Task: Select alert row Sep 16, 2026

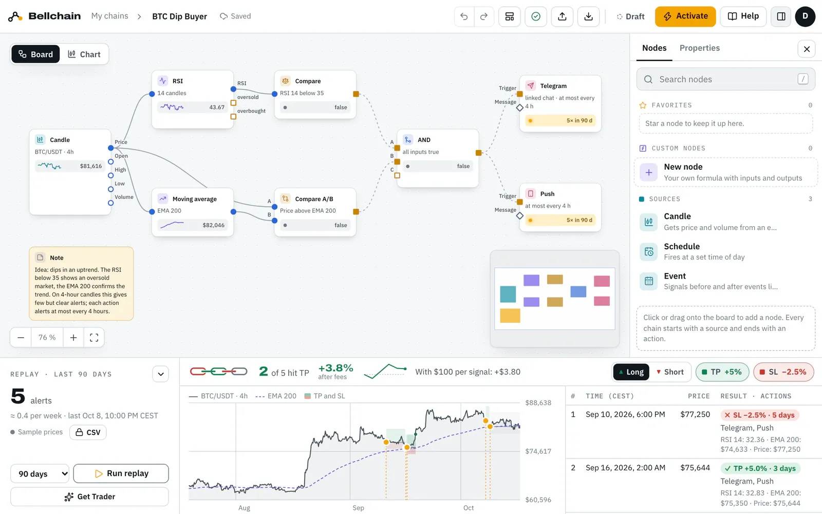Action: (694, 485)
